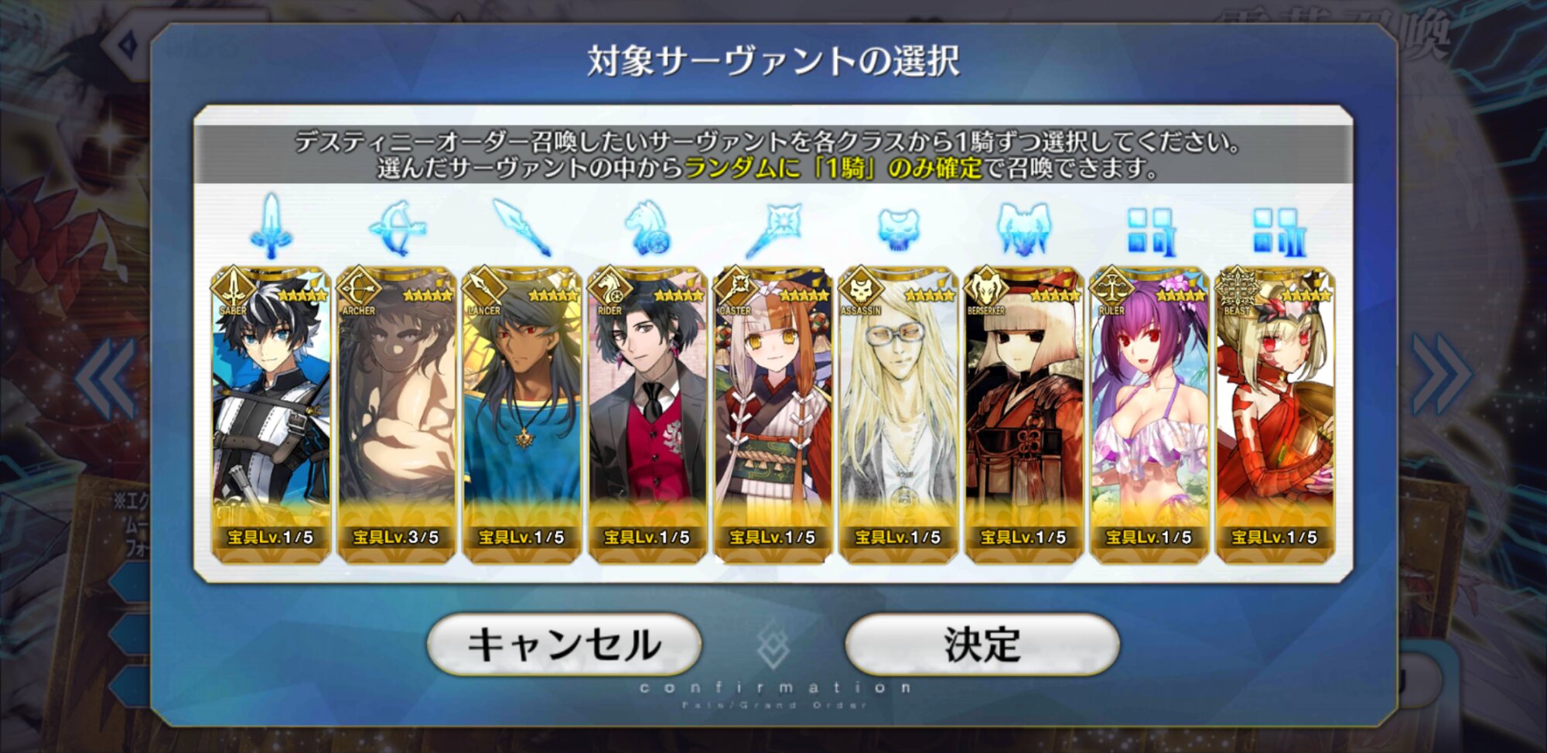Open the Saber servant card
The width and height of the screenshot is (1547, 753).
271,414
